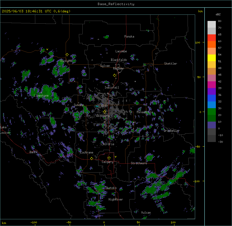Image resolution: width=232 pixels, height=226 pixels.
Task: Click the Didsbury town label
Action: 103,116
